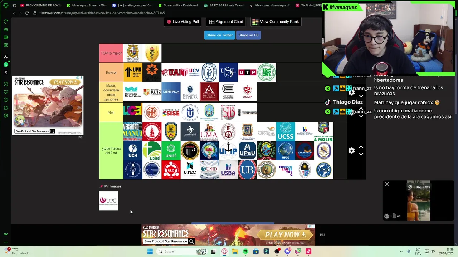Close the floating video ad player
458x257 pixels.
(x=387, y=184)
